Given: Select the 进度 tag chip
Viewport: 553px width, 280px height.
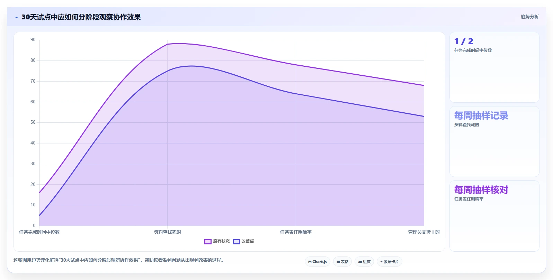Looking at the screenshot, I should [x=364, y=262].
